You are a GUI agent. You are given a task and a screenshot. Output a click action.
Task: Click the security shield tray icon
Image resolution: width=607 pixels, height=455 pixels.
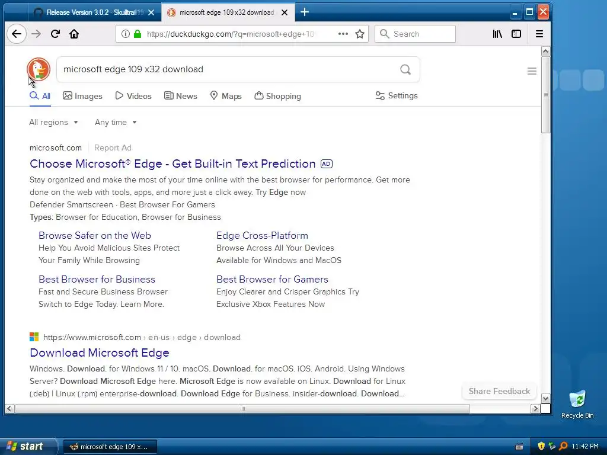click(x=541, y=446)
